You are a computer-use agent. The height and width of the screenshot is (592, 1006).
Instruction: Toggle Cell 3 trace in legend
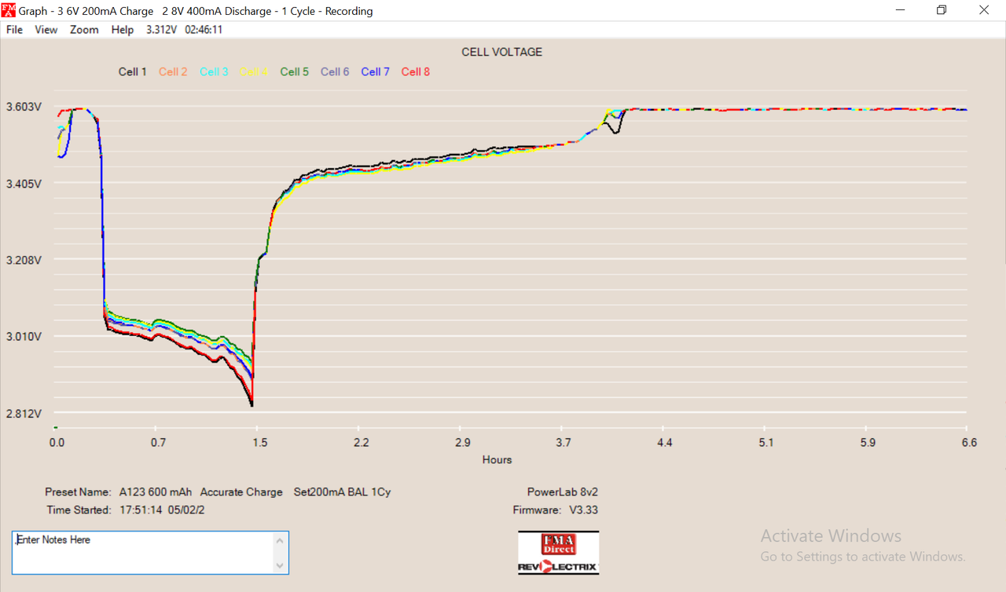214,71
